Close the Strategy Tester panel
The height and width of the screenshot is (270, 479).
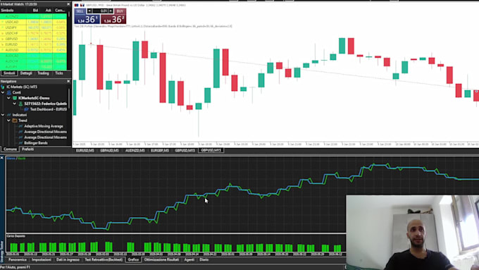tap(2, 158)
